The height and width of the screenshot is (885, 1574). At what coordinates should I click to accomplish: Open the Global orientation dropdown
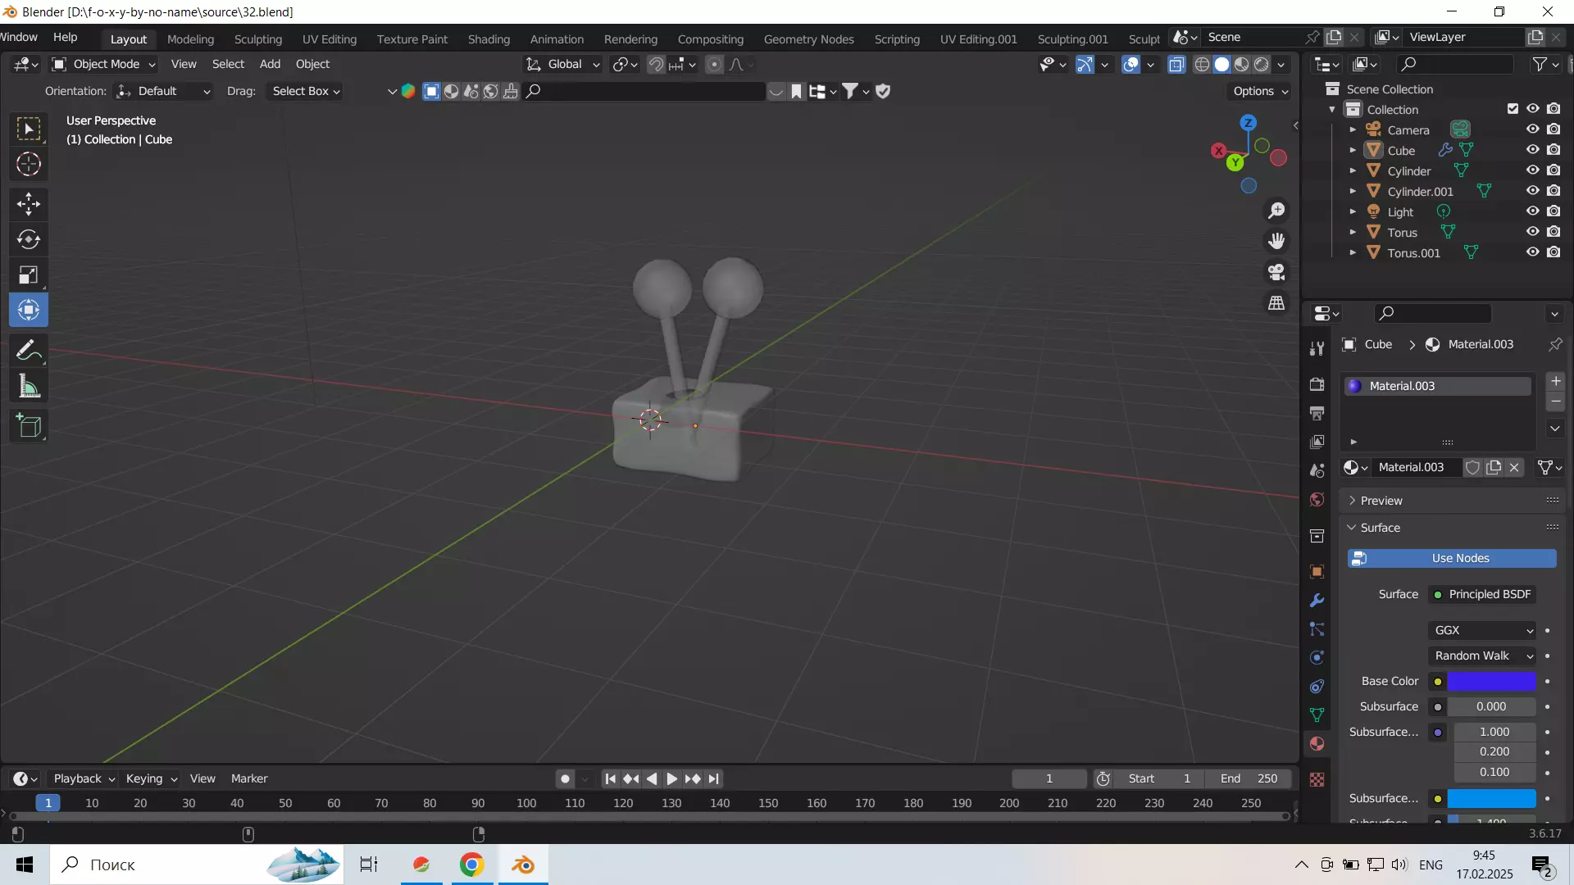562,64
